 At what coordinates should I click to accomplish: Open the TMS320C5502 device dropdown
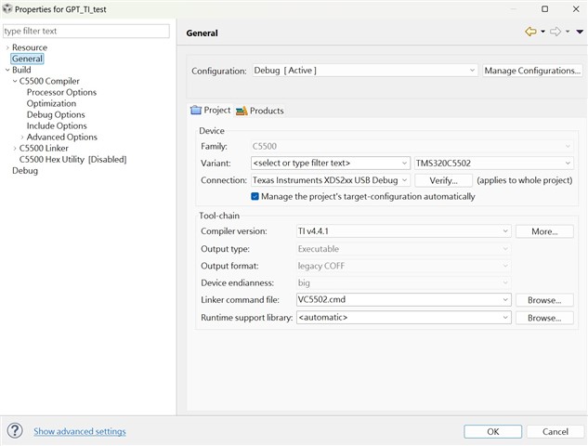(x=493, y=164)
